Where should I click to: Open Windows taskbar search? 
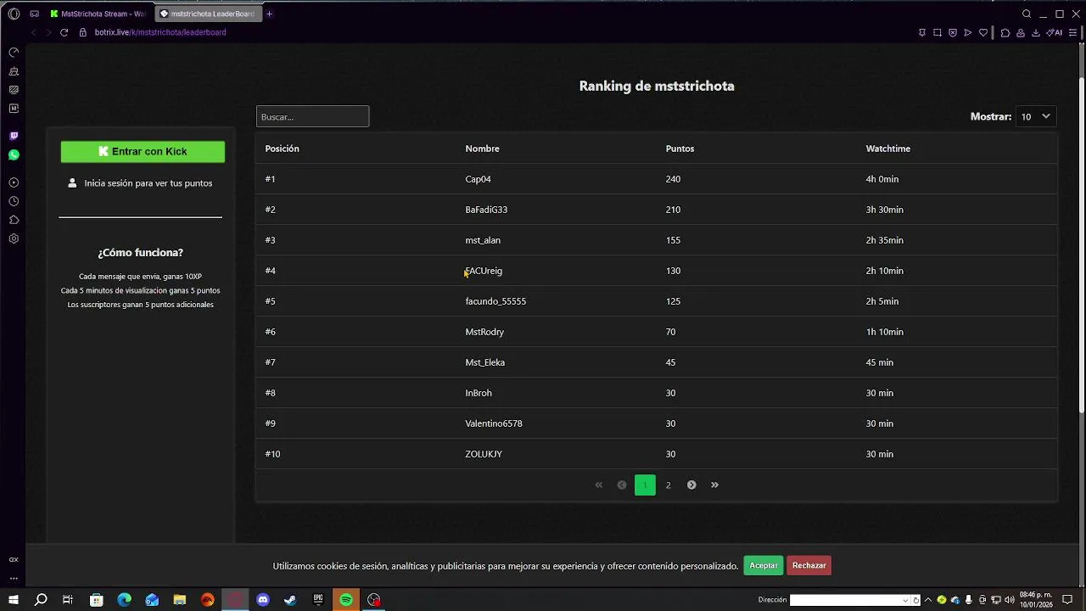tap(41, 600)
